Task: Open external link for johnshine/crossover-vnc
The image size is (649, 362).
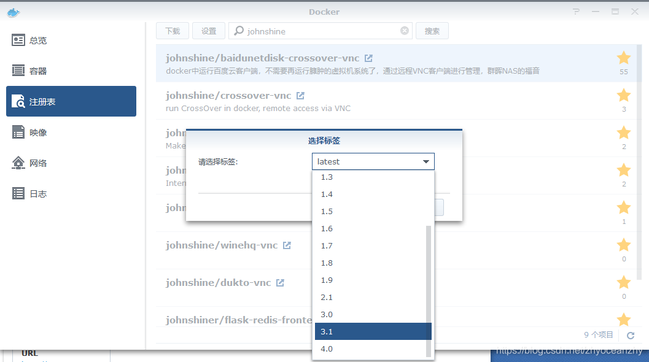Action: pos(300,96)
